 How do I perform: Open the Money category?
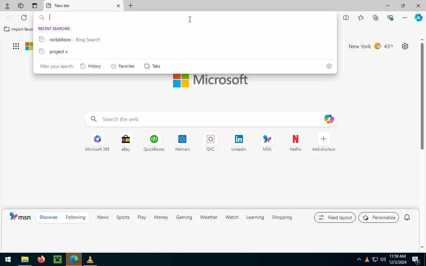[161, 217]
